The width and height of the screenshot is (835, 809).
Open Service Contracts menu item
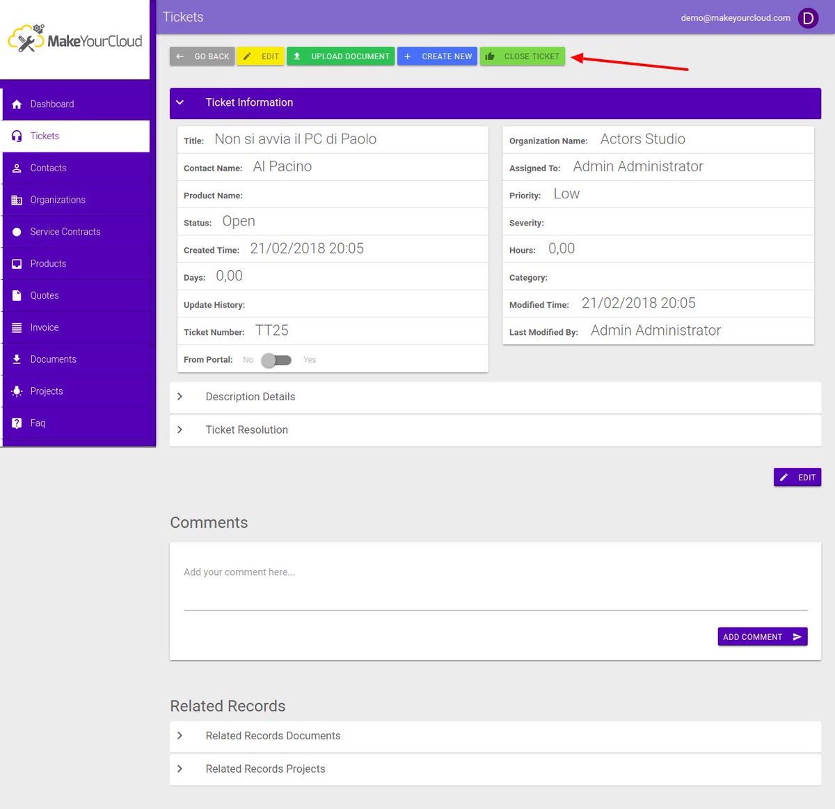77,232
